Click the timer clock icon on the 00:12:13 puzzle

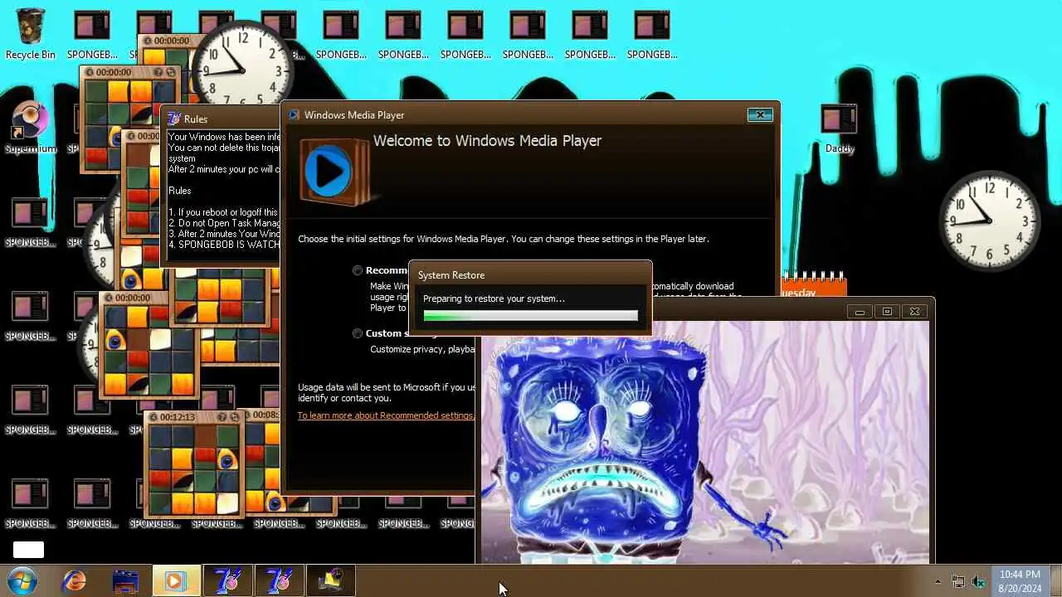point(153,417)
